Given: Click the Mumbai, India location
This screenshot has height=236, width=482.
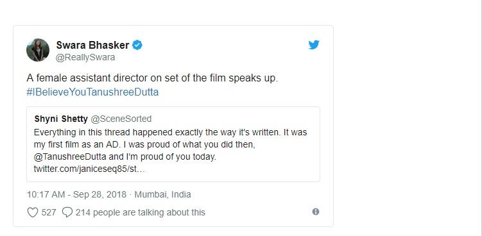Looking at the screenshot, I should click(x=162, y=194).
